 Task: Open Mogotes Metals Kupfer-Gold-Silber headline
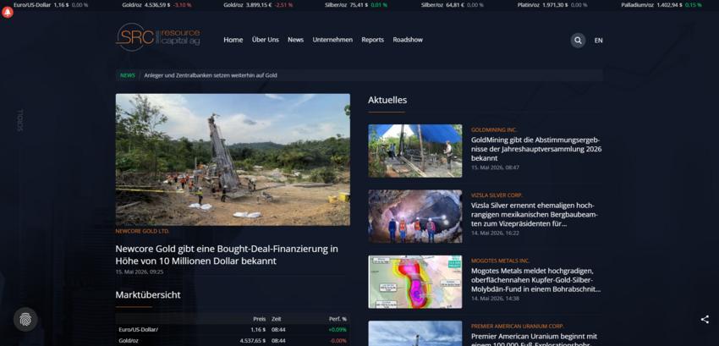[535, 280]
